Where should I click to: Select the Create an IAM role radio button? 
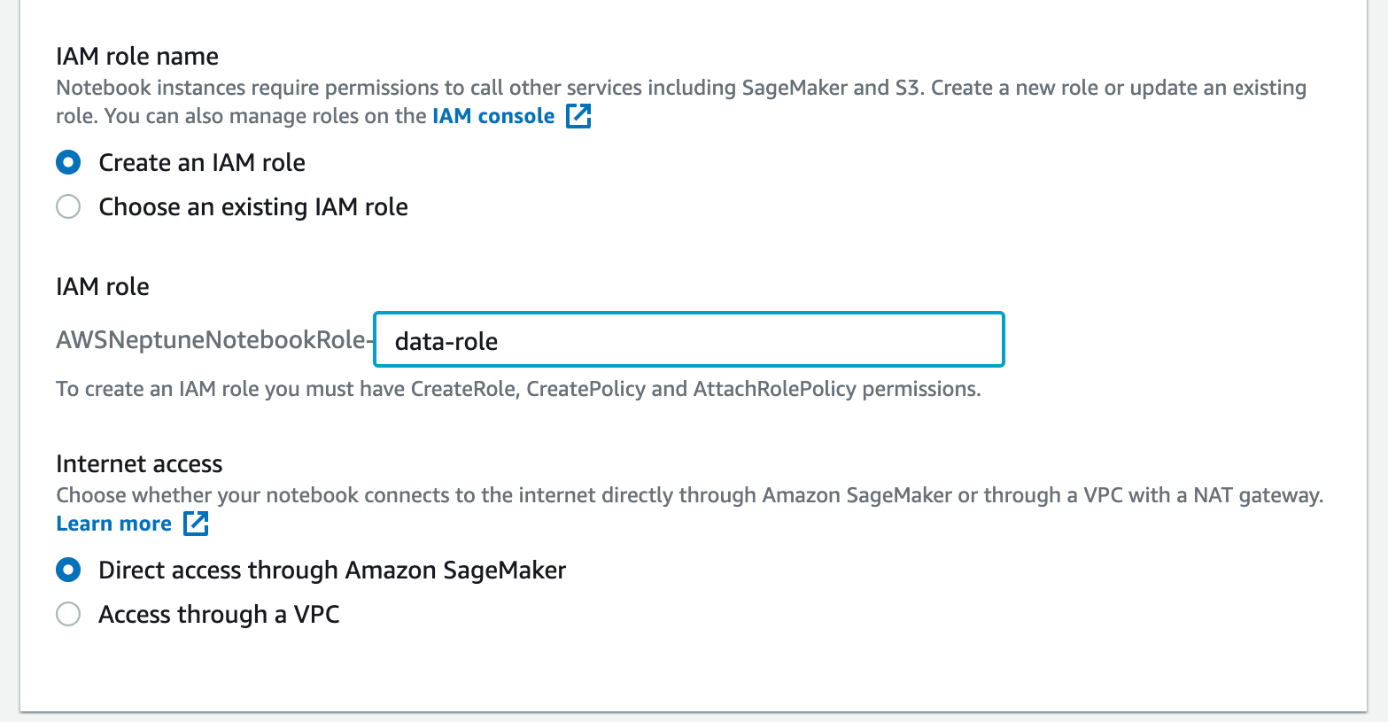tap(68, 162)
